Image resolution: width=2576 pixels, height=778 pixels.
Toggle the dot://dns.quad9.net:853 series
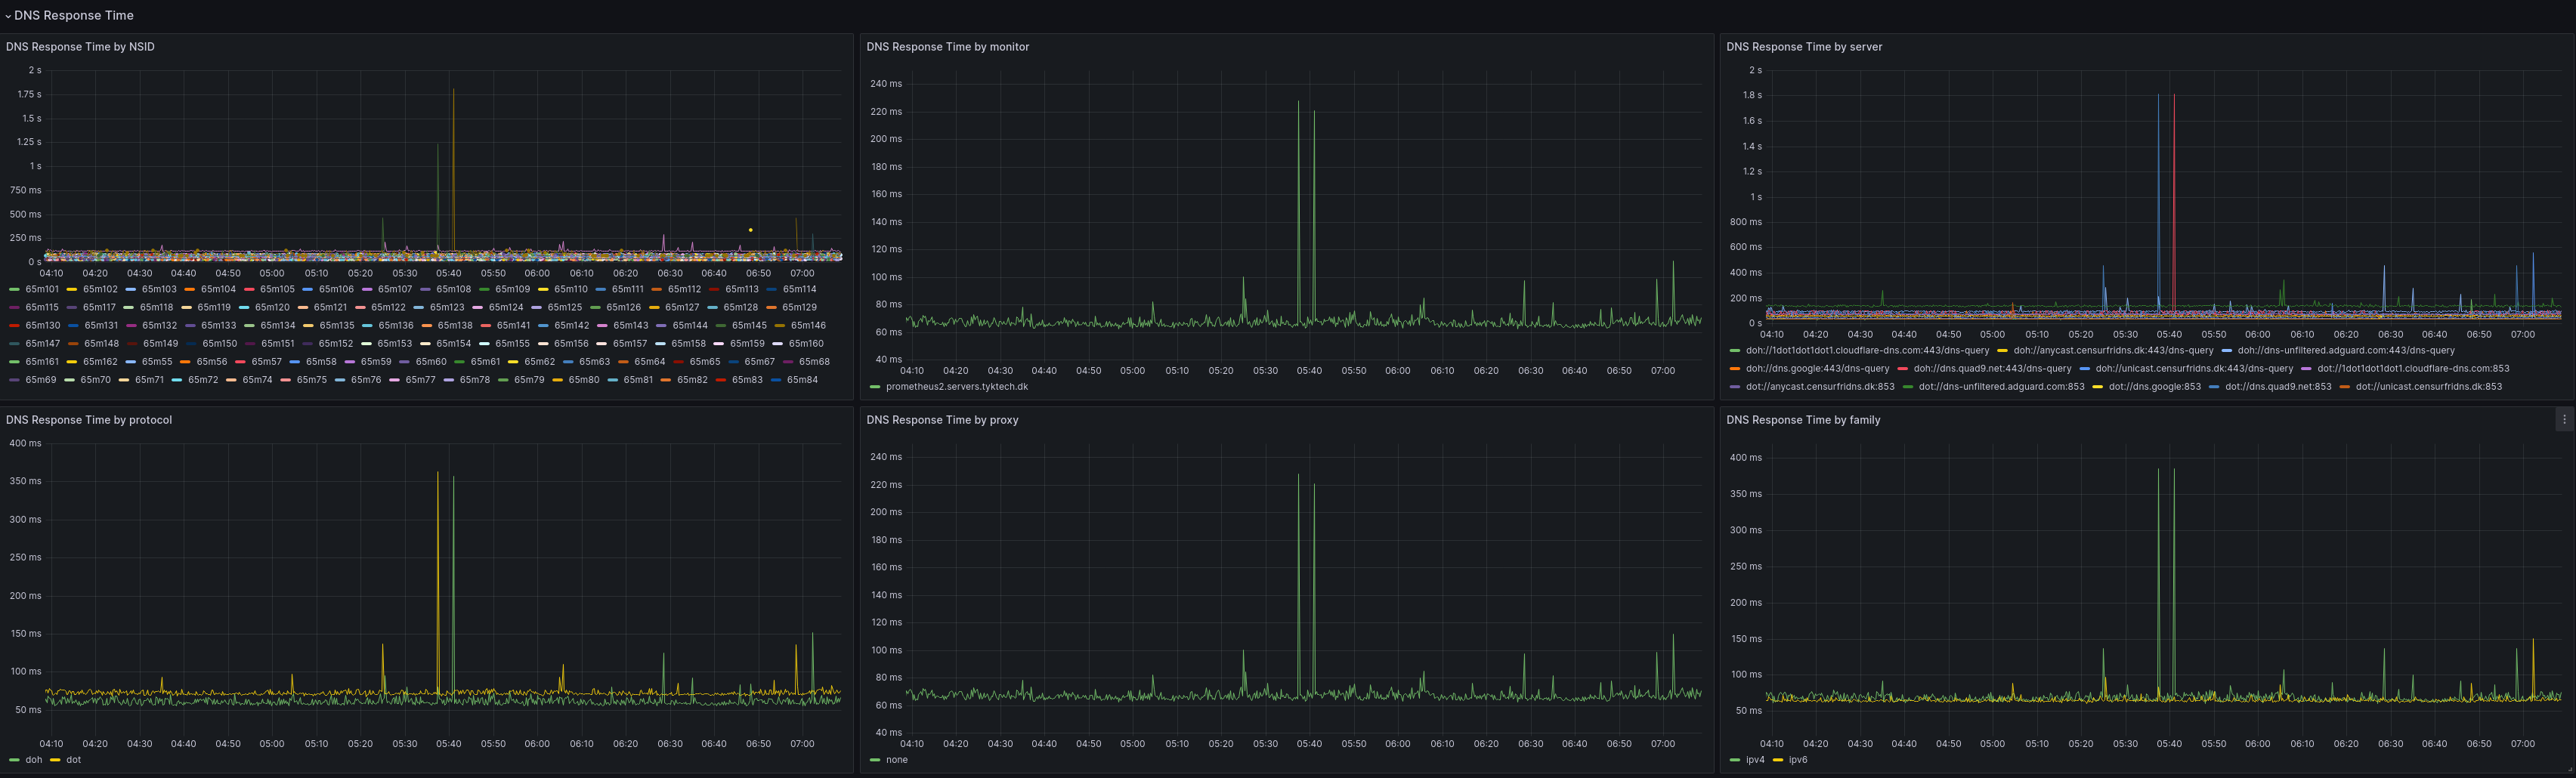(2278, 387)
